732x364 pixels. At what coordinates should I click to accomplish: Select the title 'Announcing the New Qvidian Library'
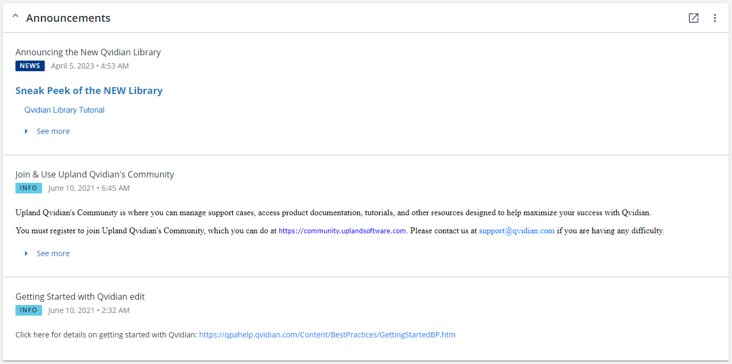(x=88, y=52)
